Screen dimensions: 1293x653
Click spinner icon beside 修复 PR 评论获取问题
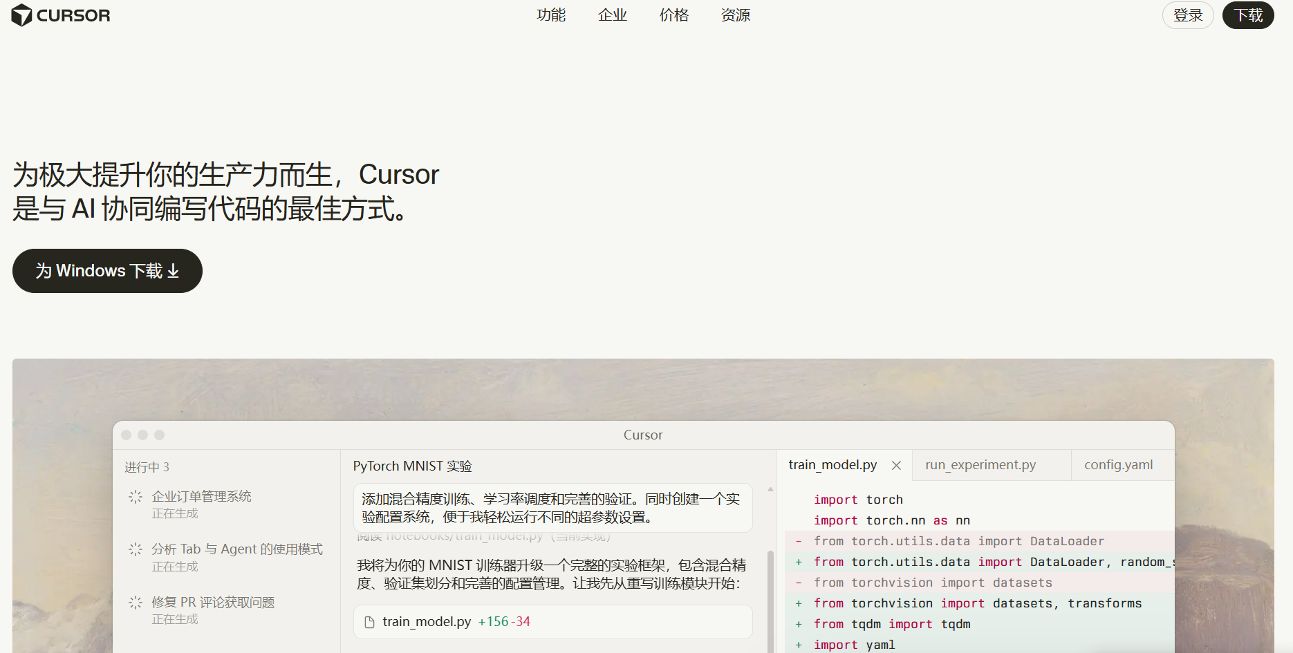click(136, 603)
